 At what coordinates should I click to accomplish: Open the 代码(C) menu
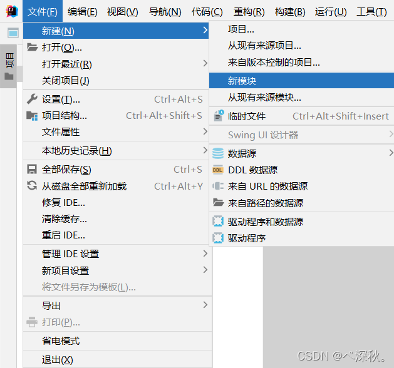[x=207, y=11]
